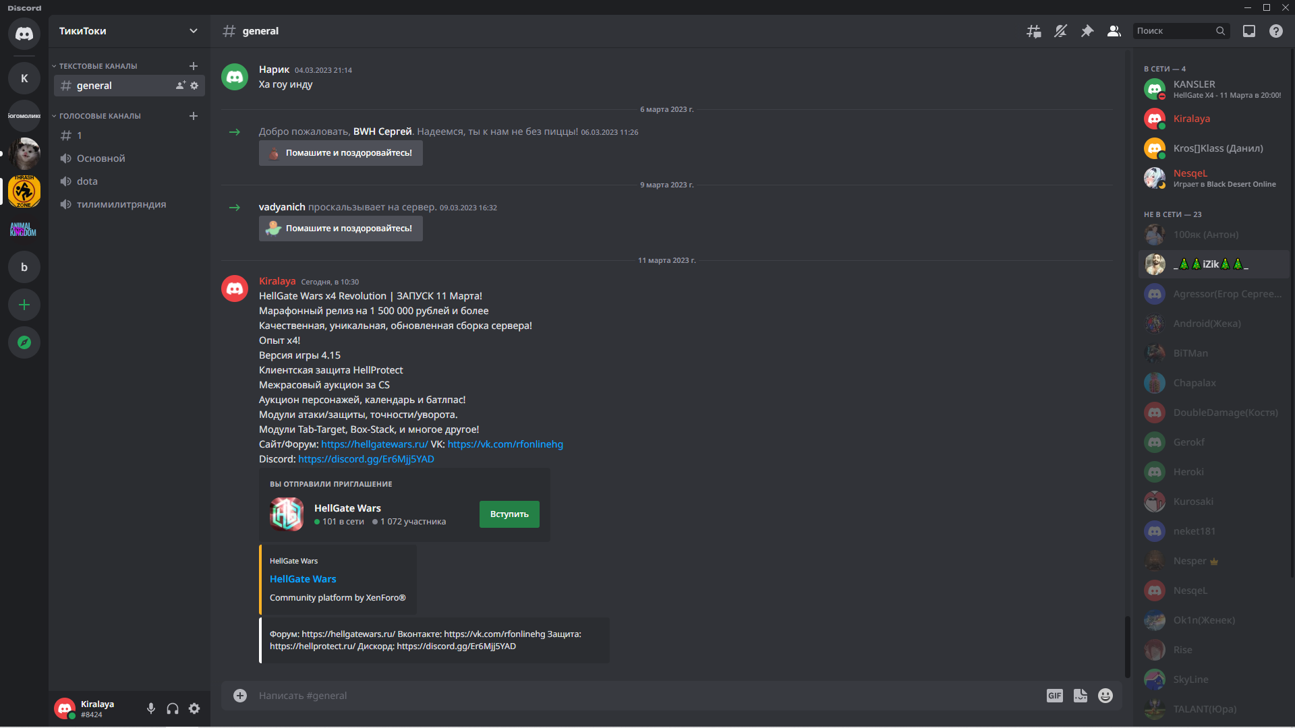Open SkyLine offline member
The image size is (1295, 728).
click(1214, 679)
